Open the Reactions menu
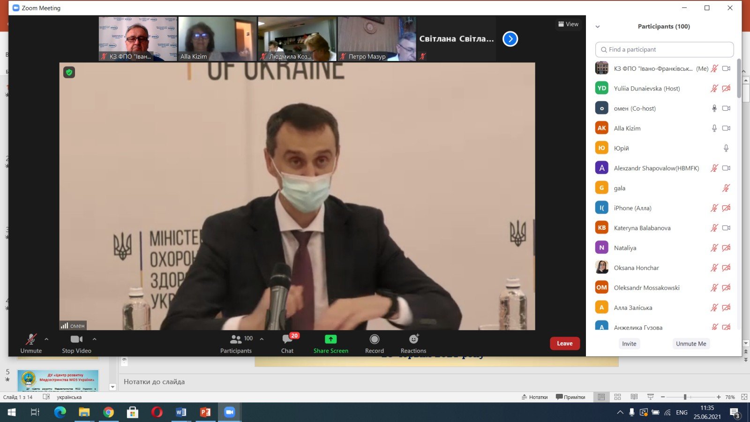The height and width of the screenshot is (422, 750). [x=413, y=343]
